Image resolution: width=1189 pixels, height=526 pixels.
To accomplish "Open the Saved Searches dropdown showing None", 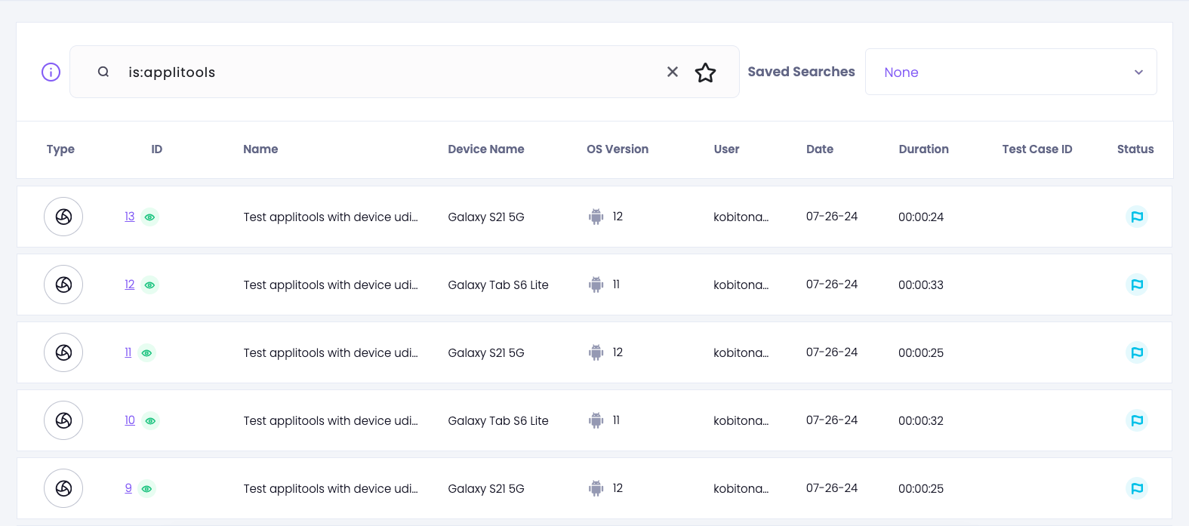I will point(1011,72).
